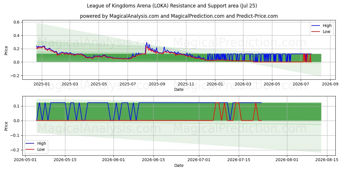Click the top chart 'Date' axis label
Image resolution: width=344 pixels, height=172 pixels.
click(x=179, y=89)
